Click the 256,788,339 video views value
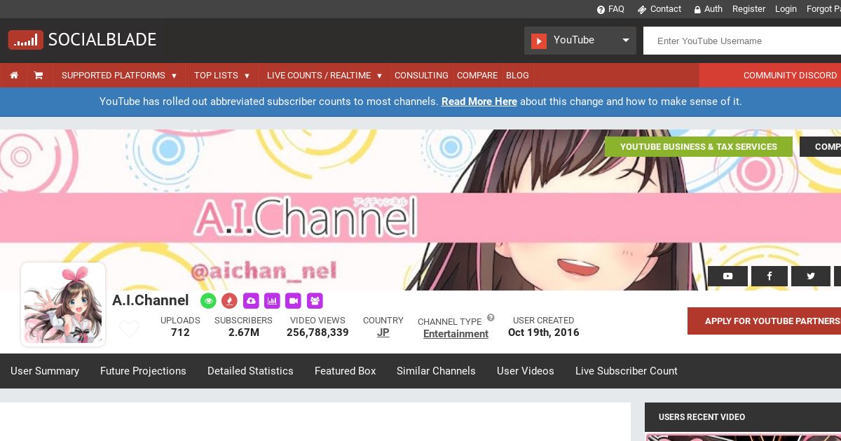The image size is (841, 441). pos(317,332)
